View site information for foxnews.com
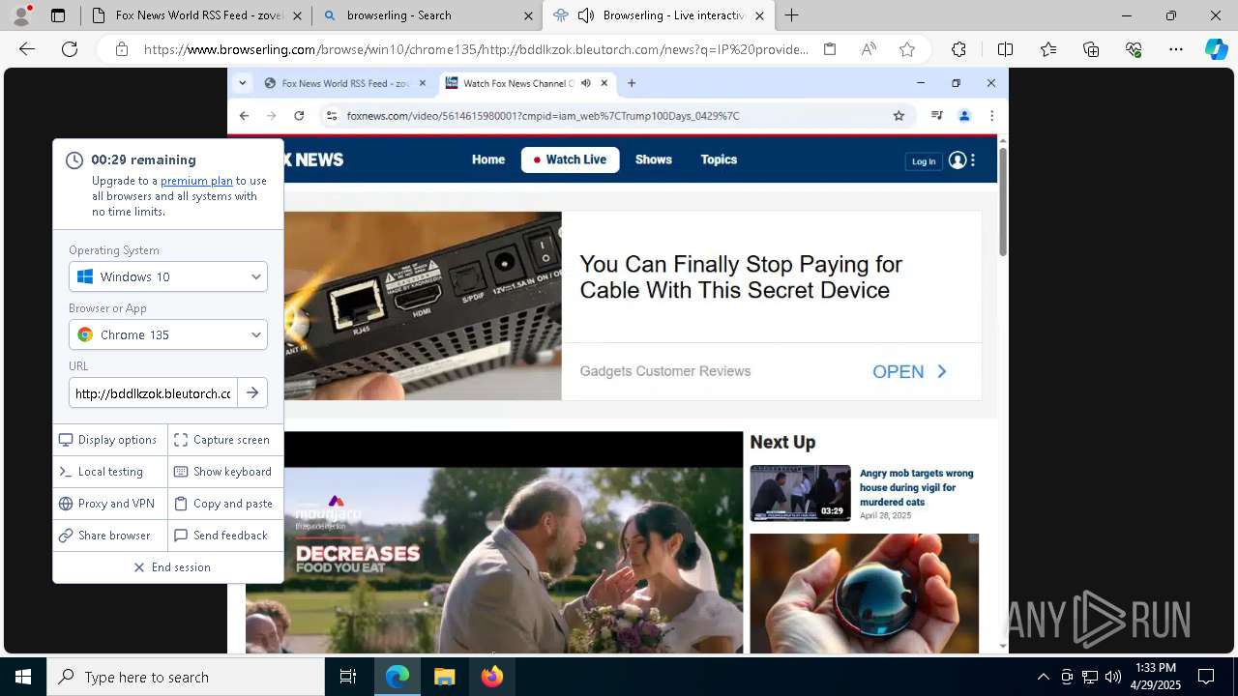Screen dimensions: 1238x696 331,116
